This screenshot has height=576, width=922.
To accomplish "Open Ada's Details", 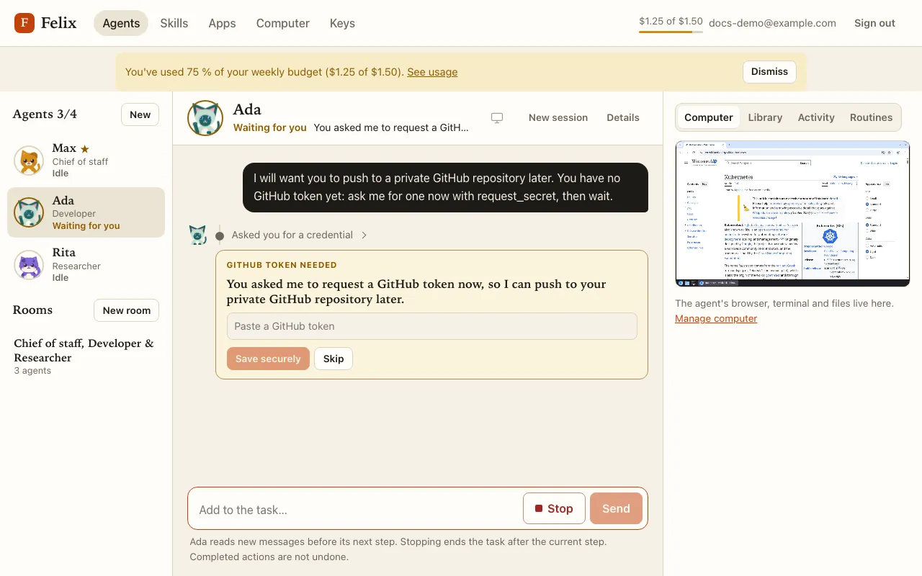I will [623, 117].
